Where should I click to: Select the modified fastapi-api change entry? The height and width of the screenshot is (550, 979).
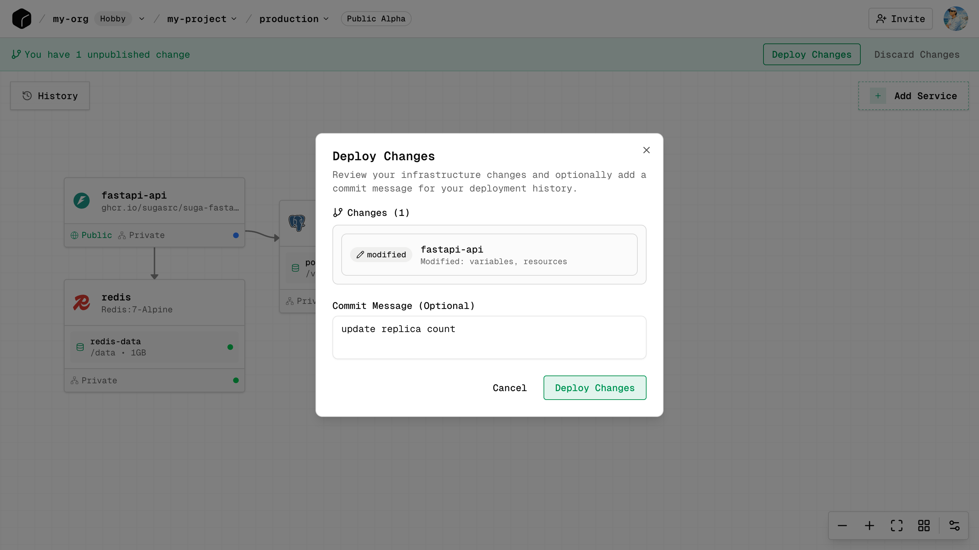489,255
